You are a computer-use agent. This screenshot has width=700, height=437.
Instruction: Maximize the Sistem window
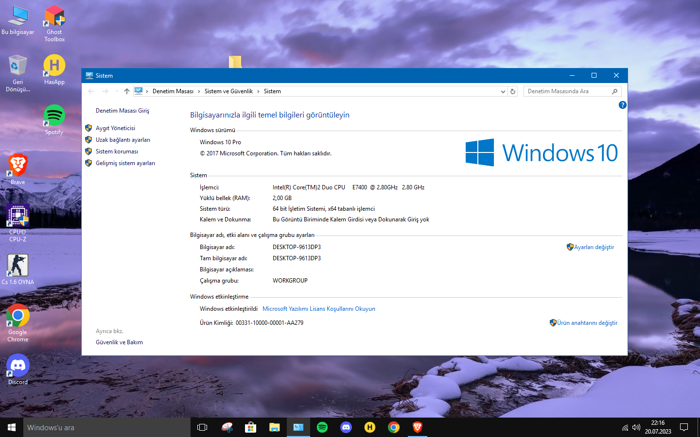click(x=594, y=75)
